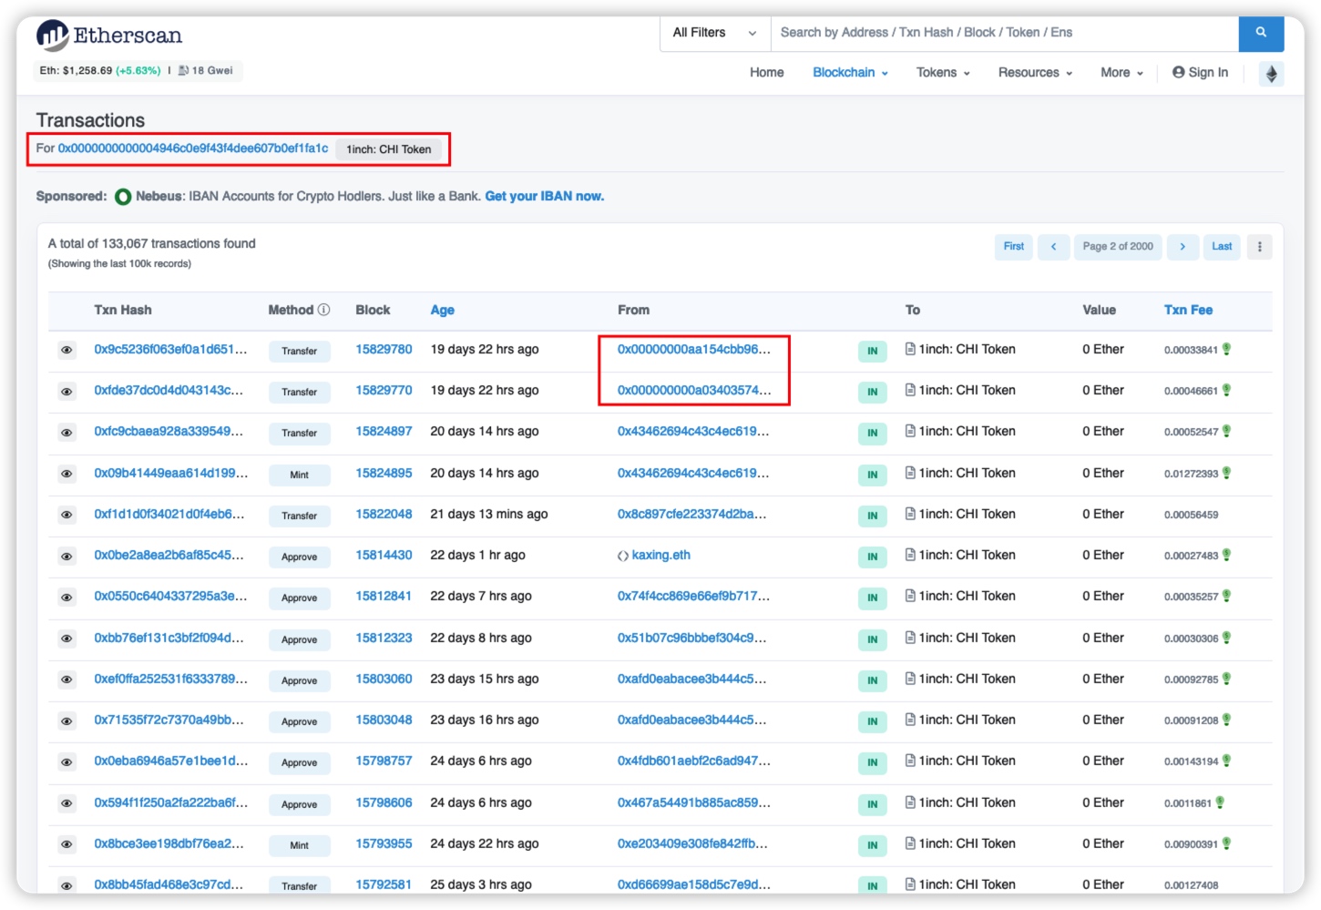Open the three-dot options menu near pagination
1321x910 pixels.
(1259, 246)
